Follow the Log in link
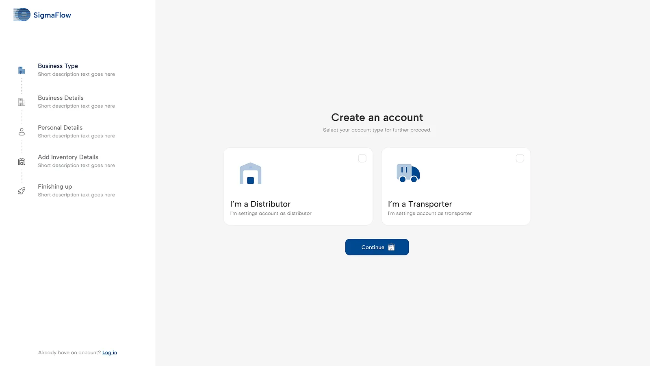The height and width of the screenshot is (366, 650). point(110,353)
